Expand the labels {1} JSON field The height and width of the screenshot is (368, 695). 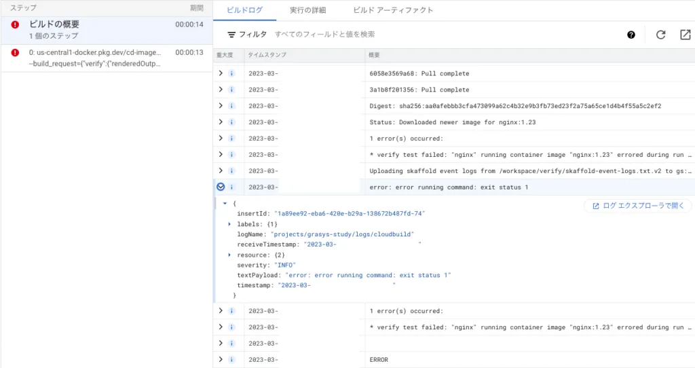(229, 224)
